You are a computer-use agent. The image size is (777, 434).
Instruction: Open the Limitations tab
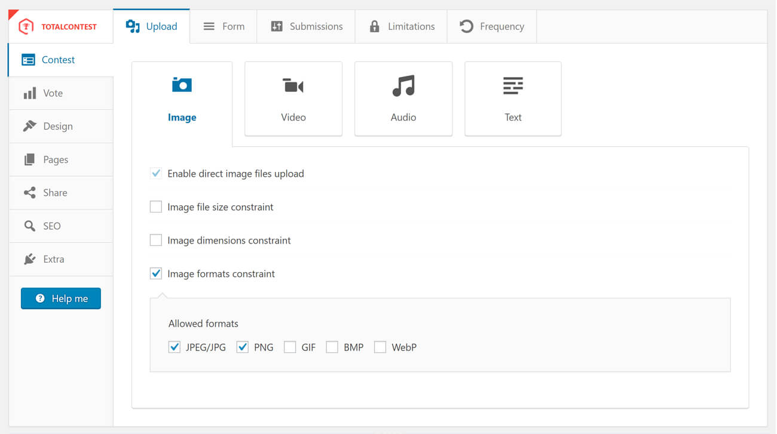[x=402, y=26]
